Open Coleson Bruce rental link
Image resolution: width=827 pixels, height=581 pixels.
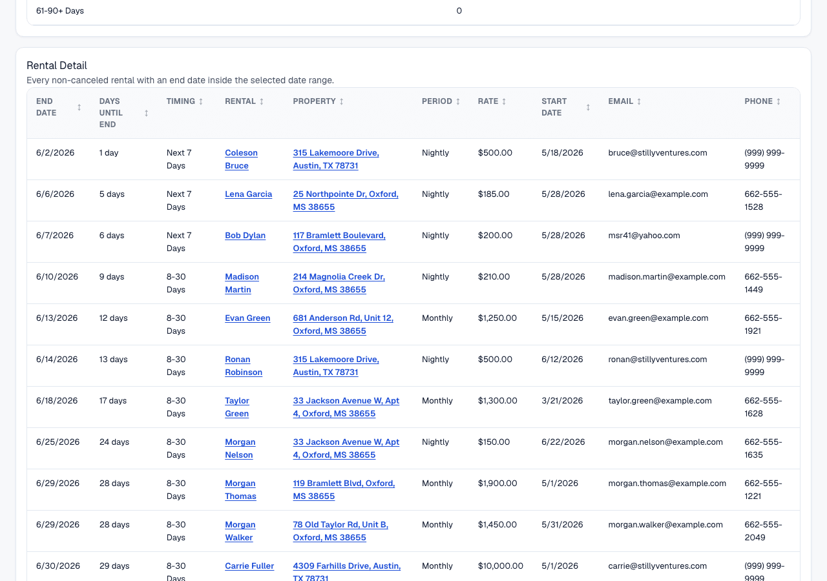point(241,159)
